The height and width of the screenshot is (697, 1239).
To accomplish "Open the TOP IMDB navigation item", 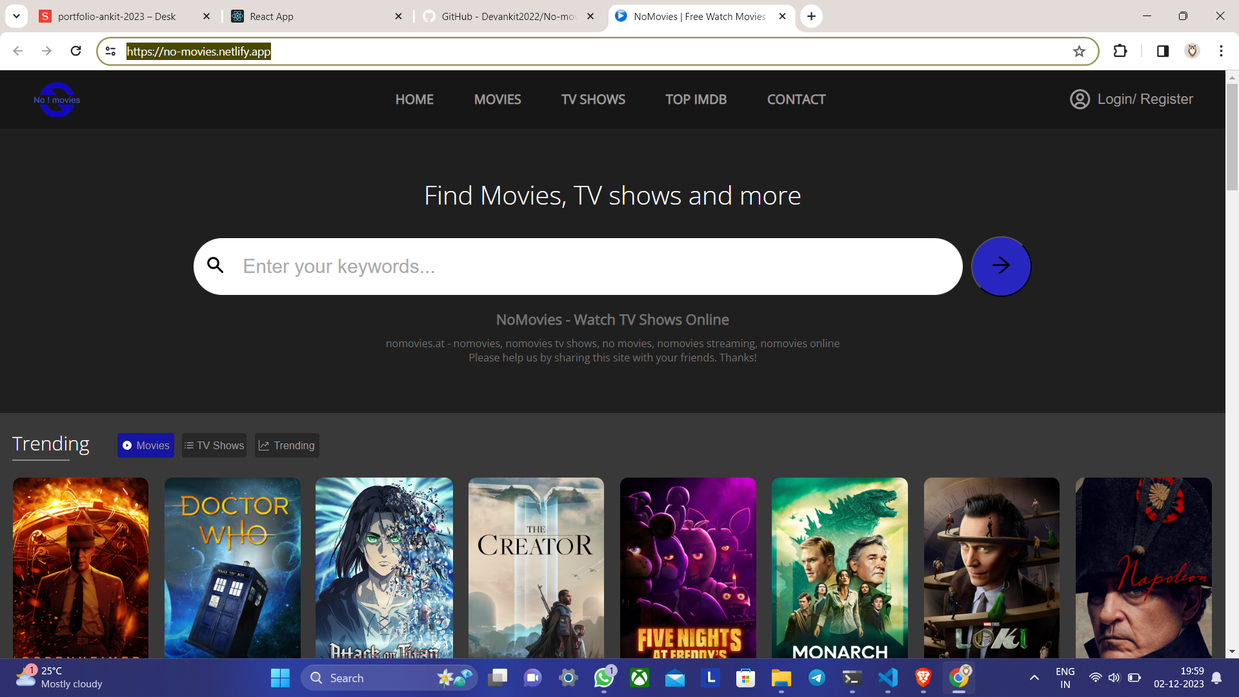I will coord(696,99).
